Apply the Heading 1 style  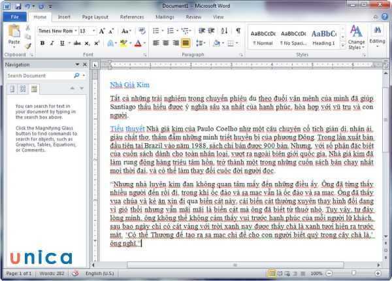coord(324,38)
